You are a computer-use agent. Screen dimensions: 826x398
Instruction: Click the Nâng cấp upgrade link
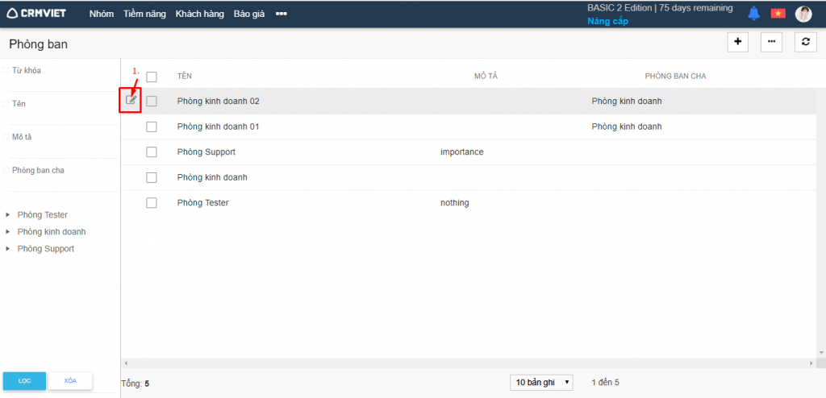(x=607, y=21)
